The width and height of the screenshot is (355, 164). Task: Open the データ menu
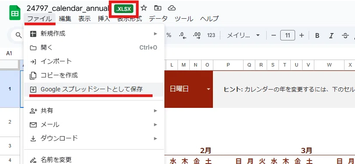click(x=158, y=19)
